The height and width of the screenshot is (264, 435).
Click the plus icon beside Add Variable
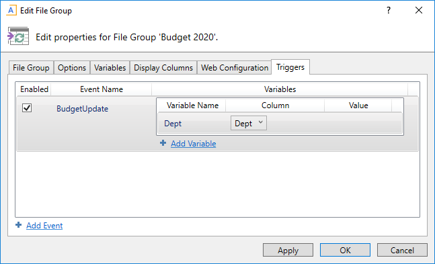coord(163,143)
